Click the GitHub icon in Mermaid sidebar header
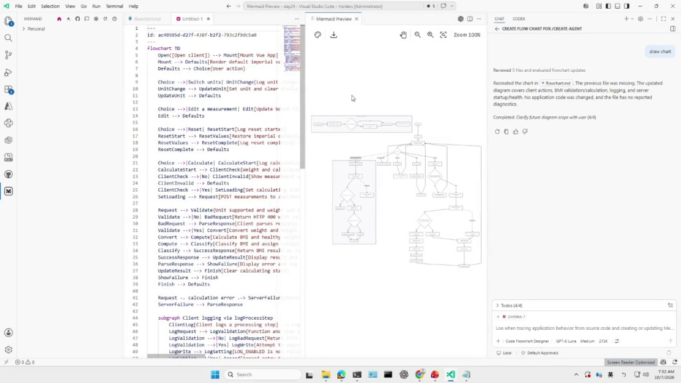Image resolution: width=681 pixels, height=383 pixels. point(77,19)
